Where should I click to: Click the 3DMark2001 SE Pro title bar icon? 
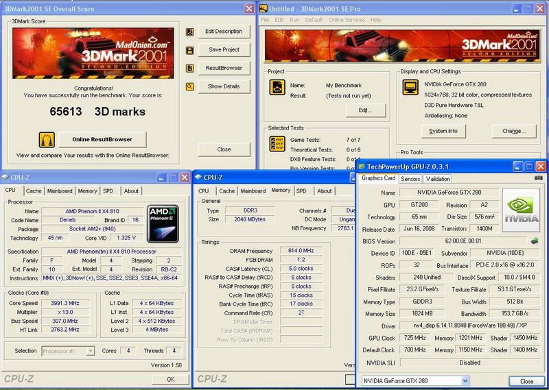pos(264,8)
